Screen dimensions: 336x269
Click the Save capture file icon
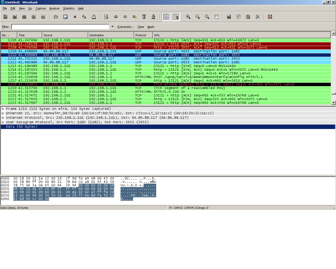tap(65, 17)
